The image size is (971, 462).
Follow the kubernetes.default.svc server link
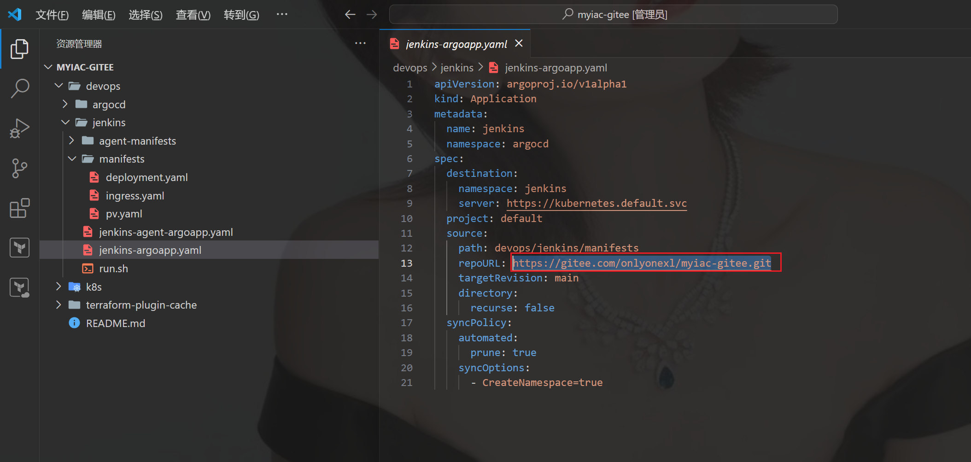tap(597, 204)
